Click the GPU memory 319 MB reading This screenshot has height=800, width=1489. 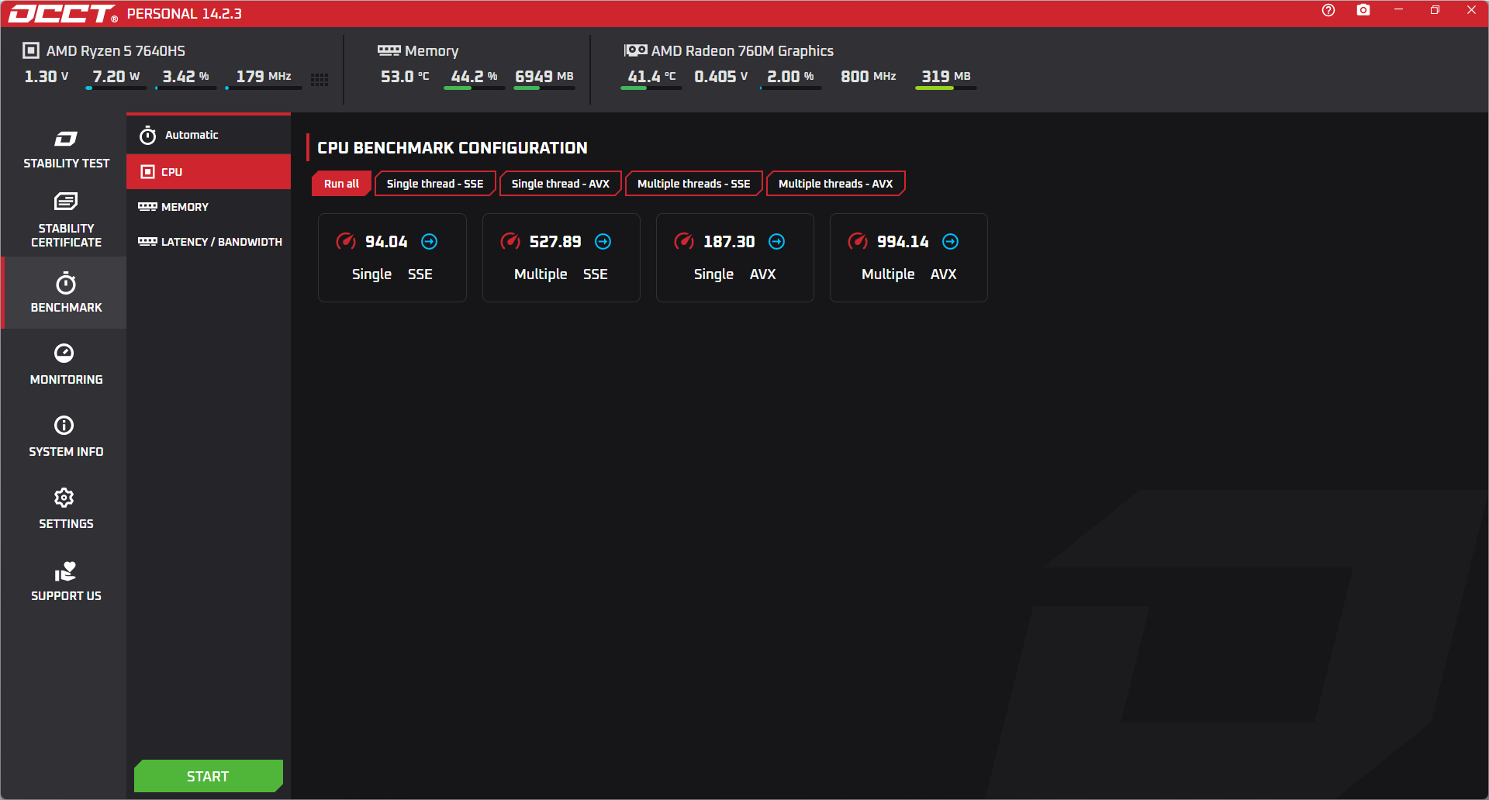946,77
